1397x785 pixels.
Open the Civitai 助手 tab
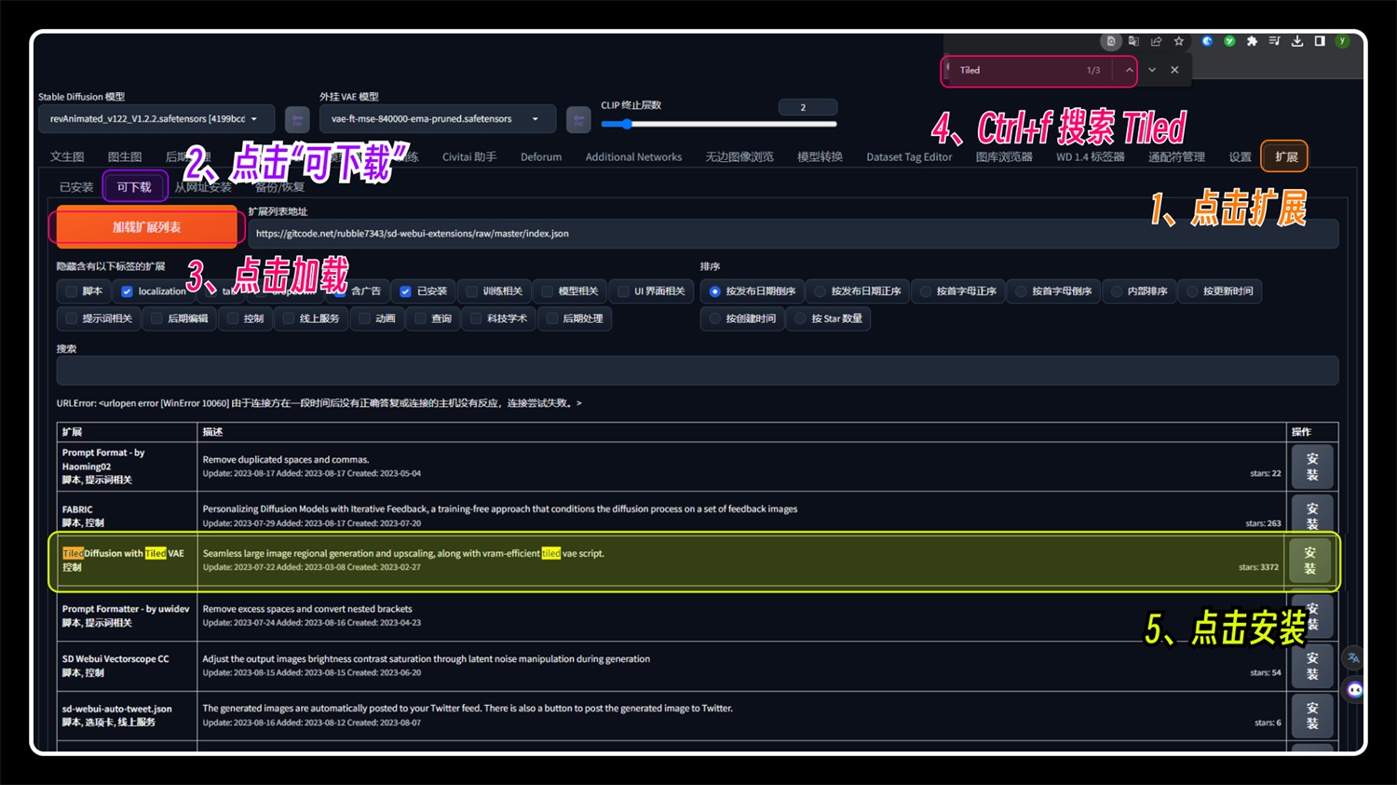[469, 156]
